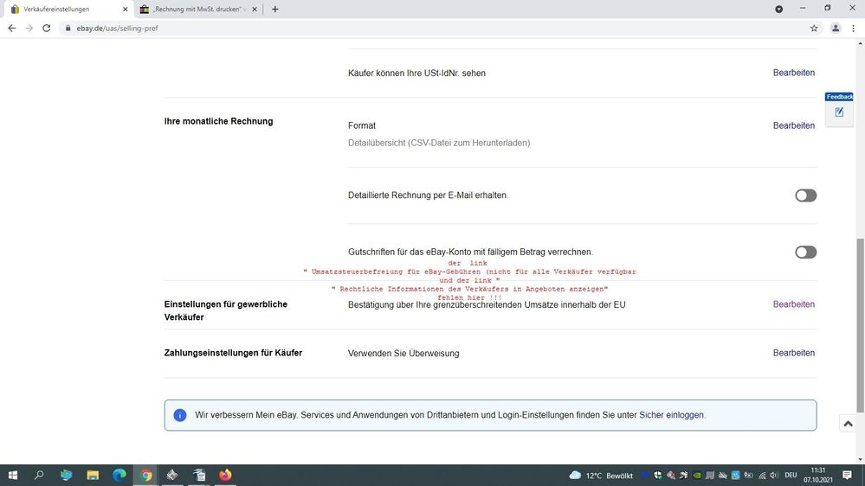Close the 'Rechnung mit MwSt. drucken' tab
The image size is (865, 486).
[x=255, y=10]
